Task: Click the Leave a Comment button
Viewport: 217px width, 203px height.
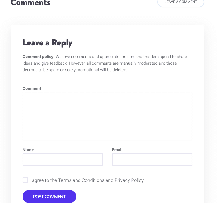Action: [181, 2]
